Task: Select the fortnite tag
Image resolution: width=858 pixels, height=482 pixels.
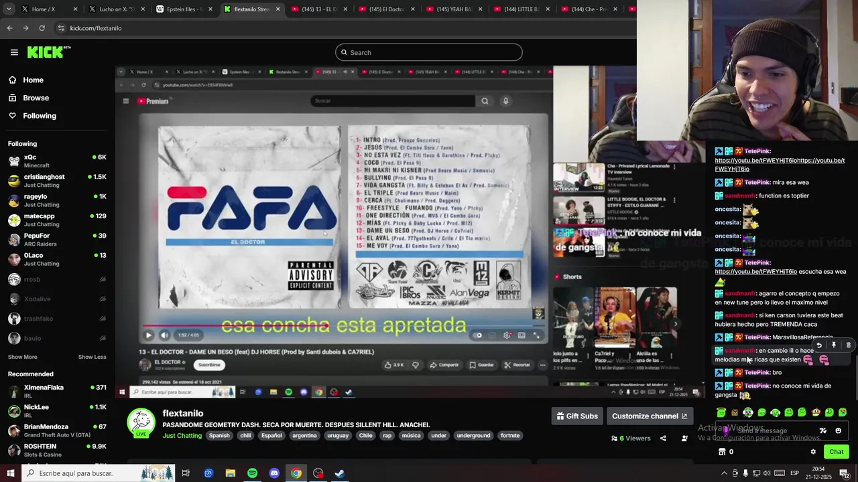Action: [510, 436]
